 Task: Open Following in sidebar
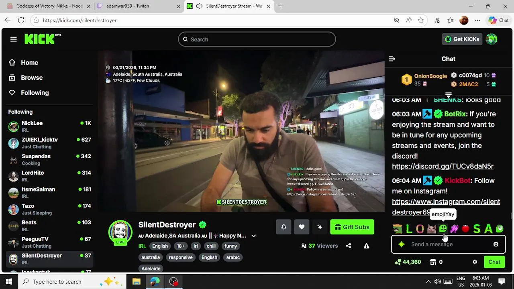(x=29, y=93)
